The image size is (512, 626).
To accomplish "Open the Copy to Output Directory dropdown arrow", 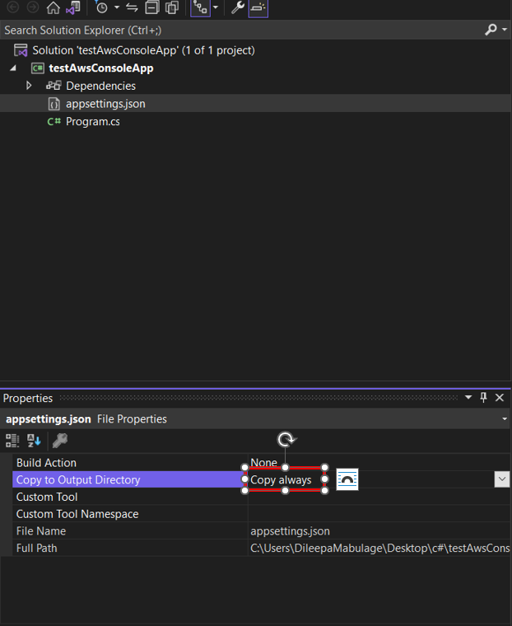I will pos(501,479).
